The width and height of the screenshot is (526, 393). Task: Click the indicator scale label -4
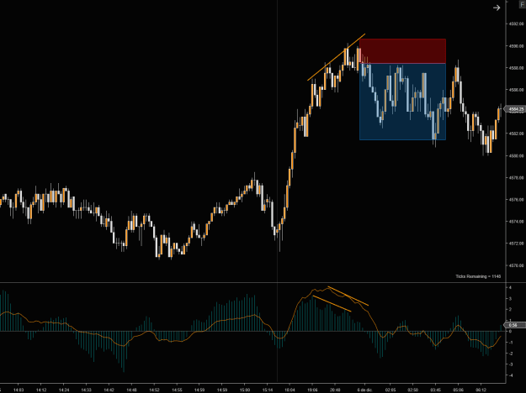pos(510,375)
